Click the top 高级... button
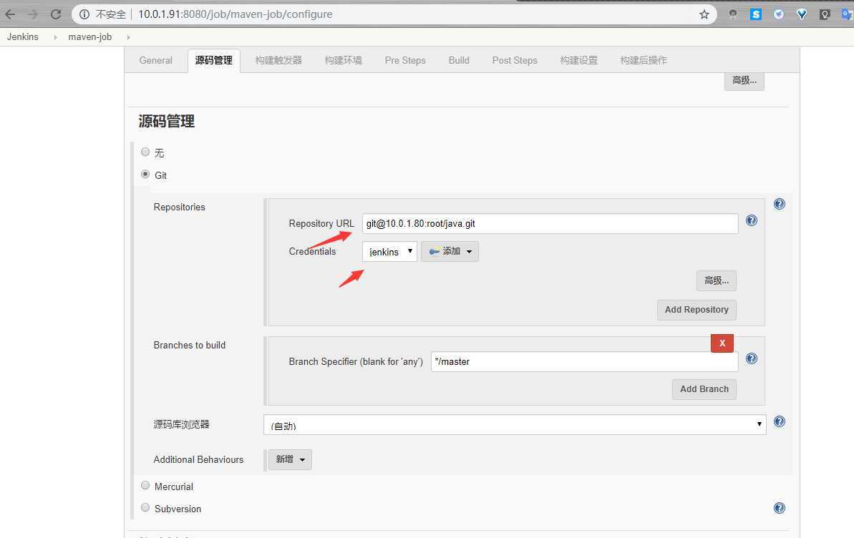The width and height of the screenshot is (854, 538). (x=744, y=81)
